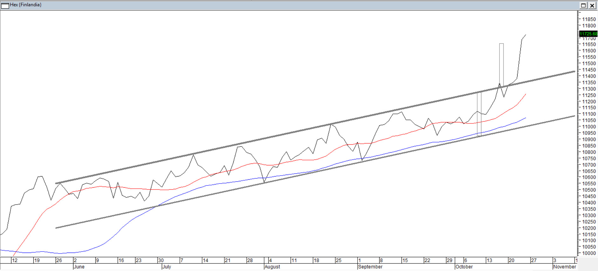Select the rectangle annotation inside the channel
Viewport: 598px width, 271px height.
(x=479, y=115)
